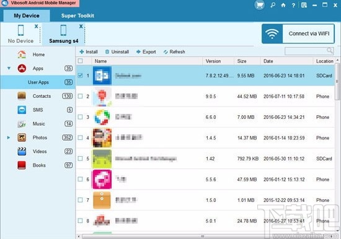Open the shopping cart purchase icon
Image resolution: width=341 pixels, height=239 pixels.
[x=259, y=5]
